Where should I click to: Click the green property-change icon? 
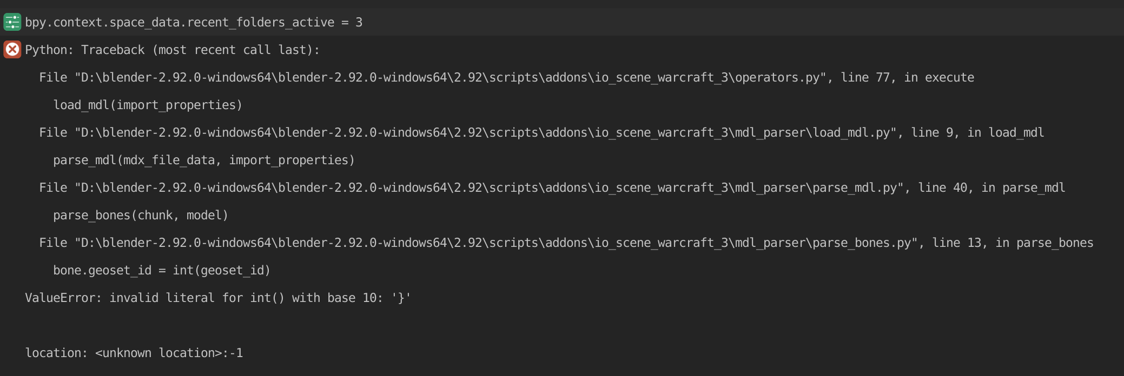click(x=12, y=22)
